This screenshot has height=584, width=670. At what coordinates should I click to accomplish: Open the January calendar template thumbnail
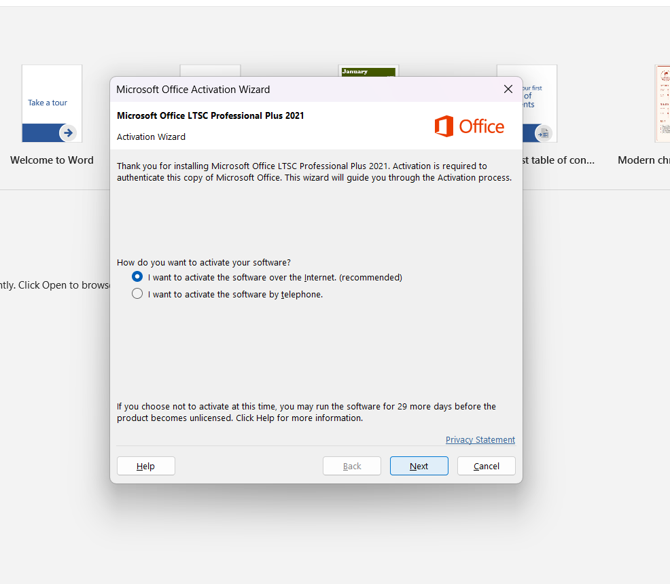pyautogui.click(x=368, y=71)
